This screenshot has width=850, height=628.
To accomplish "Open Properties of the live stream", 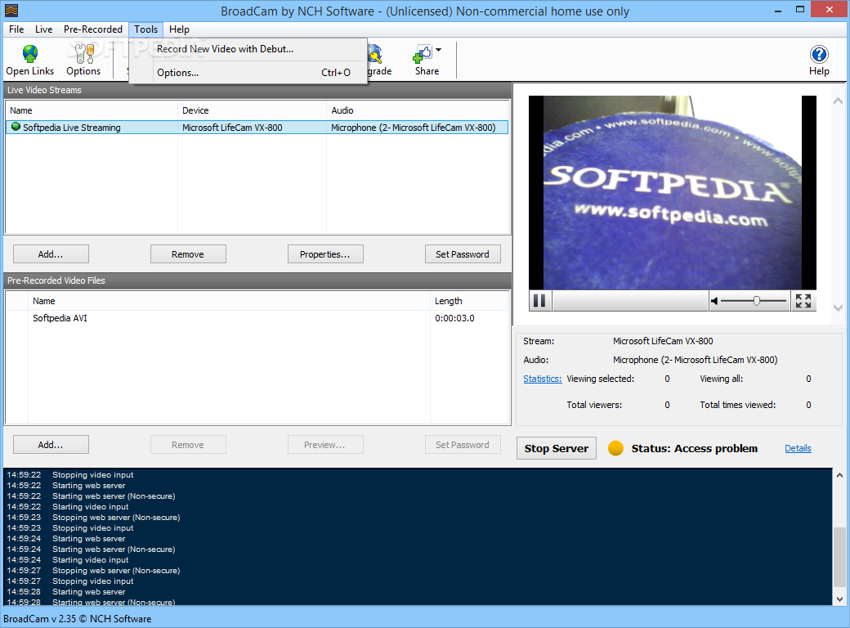I will tap(325, 254).
